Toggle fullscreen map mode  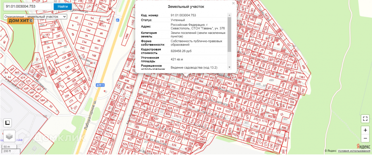pyautogui.click(x=365, y=118)
